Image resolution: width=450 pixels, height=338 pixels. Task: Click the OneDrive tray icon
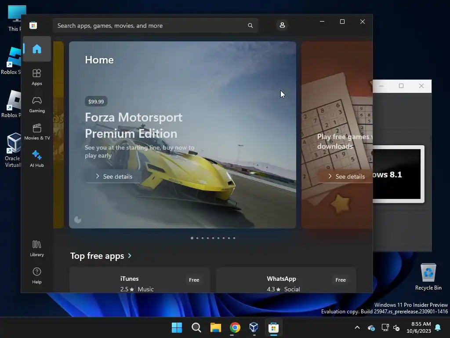[x=371, y=327]
